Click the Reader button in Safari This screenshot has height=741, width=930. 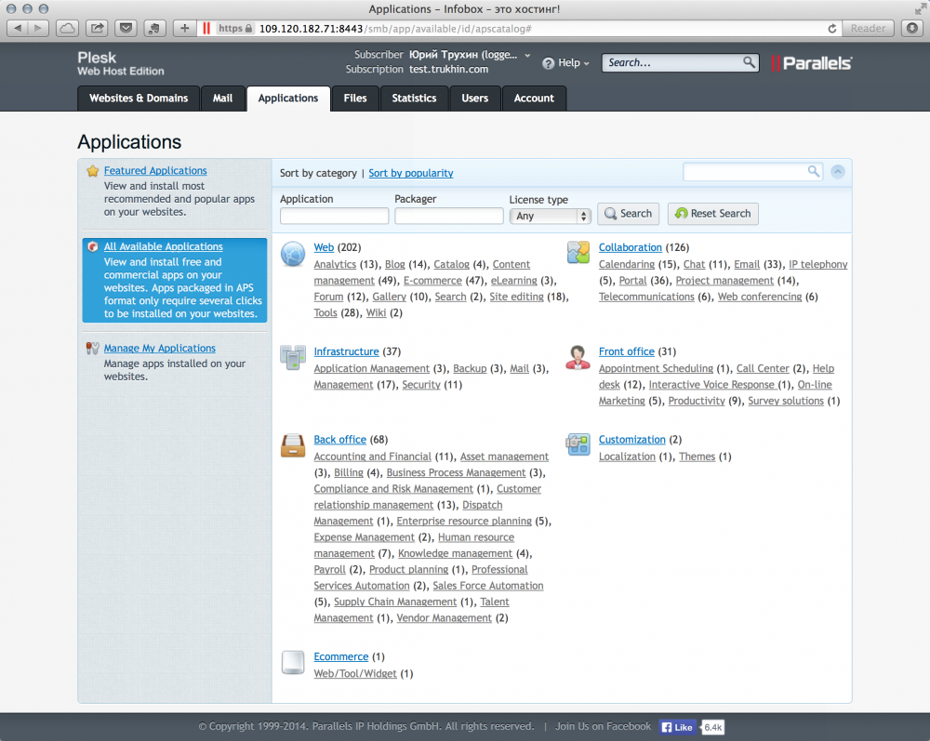868,29
